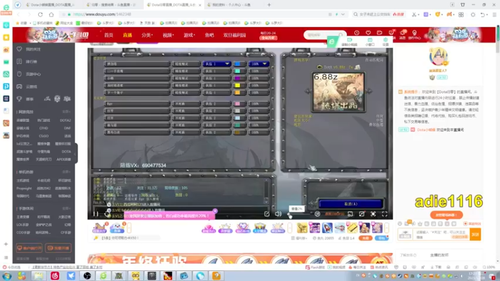Open the 100% handicap dropdown in the first player row
Viewport: 500px width, 281px height.
pos(259,64)
